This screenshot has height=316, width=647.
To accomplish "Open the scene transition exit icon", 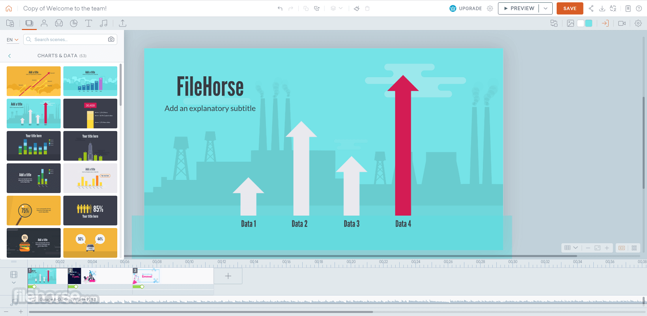I will tap(605, 23).
